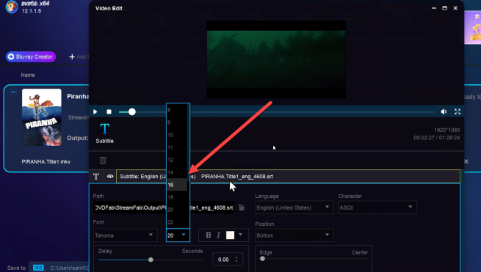Screen dimensions: 481x272
Task: Choose font size 20 in the list
Action: (x=177, y=210)
